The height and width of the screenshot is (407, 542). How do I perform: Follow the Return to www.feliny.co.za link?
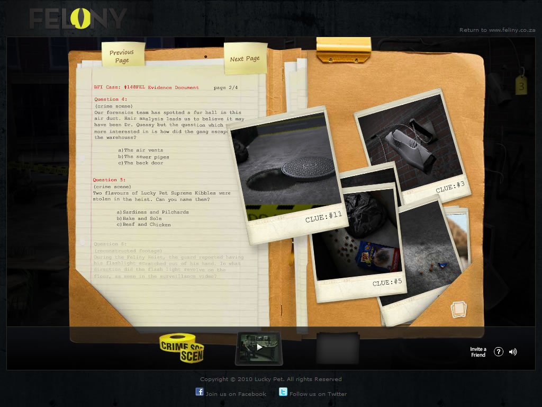(499, 30)
